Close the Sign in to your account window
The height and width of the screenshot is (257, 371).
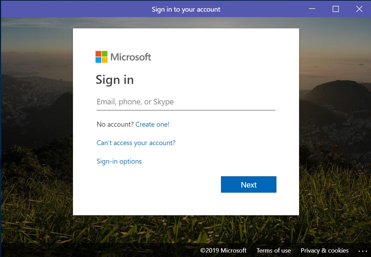point(359,9)
